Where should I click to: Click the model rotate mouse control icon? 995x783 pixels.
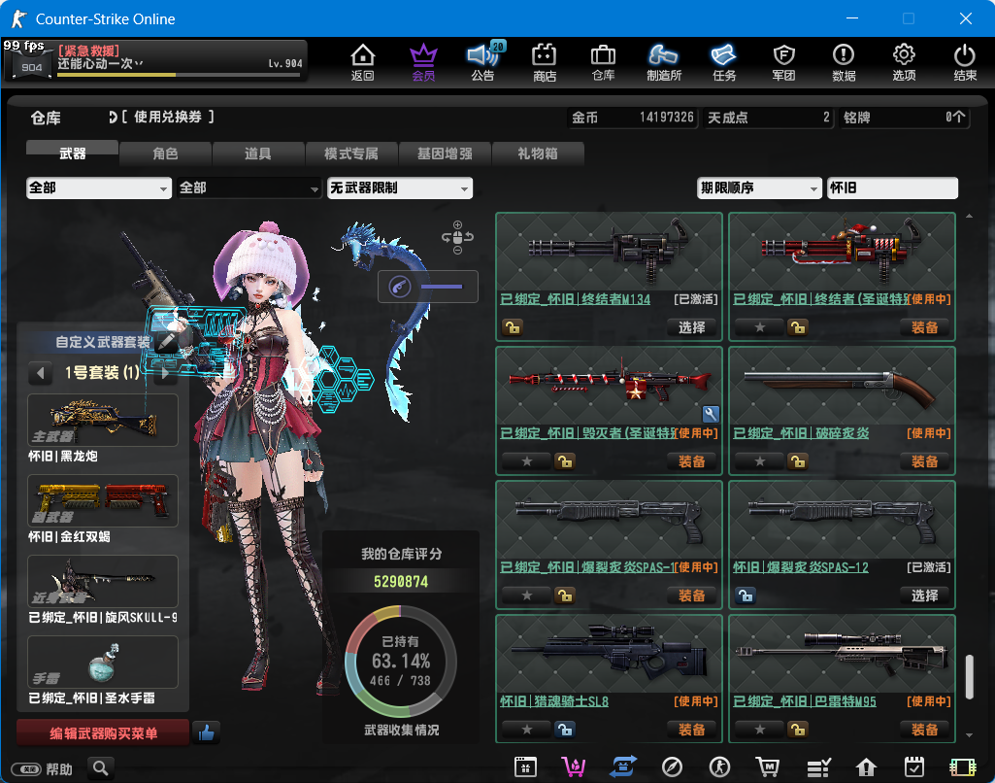coord(457,237)
